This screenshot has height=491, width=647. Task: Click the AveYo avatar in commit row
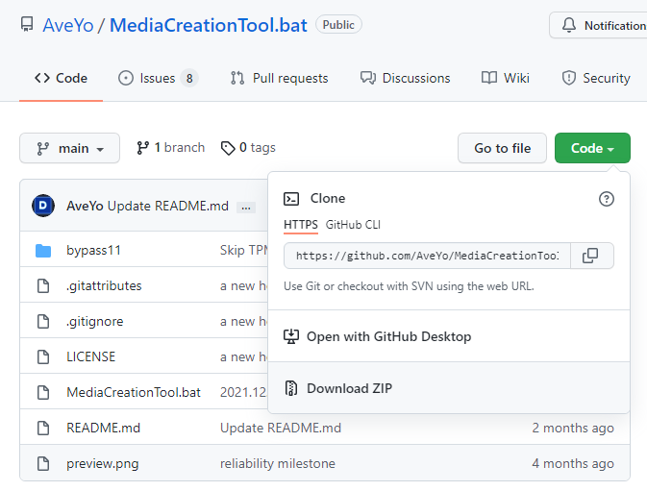point(43,206)
